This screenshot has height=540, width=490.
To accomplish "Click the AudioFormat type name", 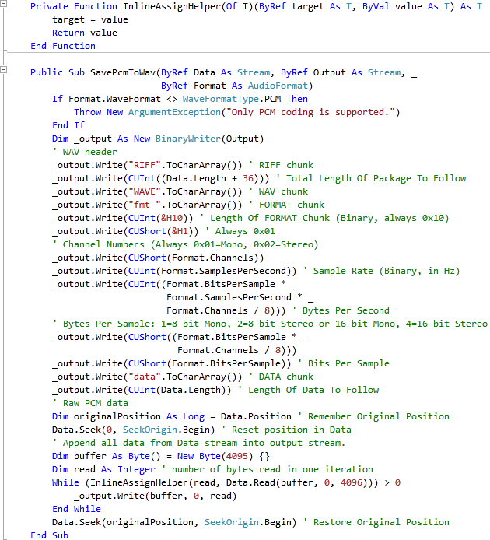I will pyautogui.click(x=278, y=86).
